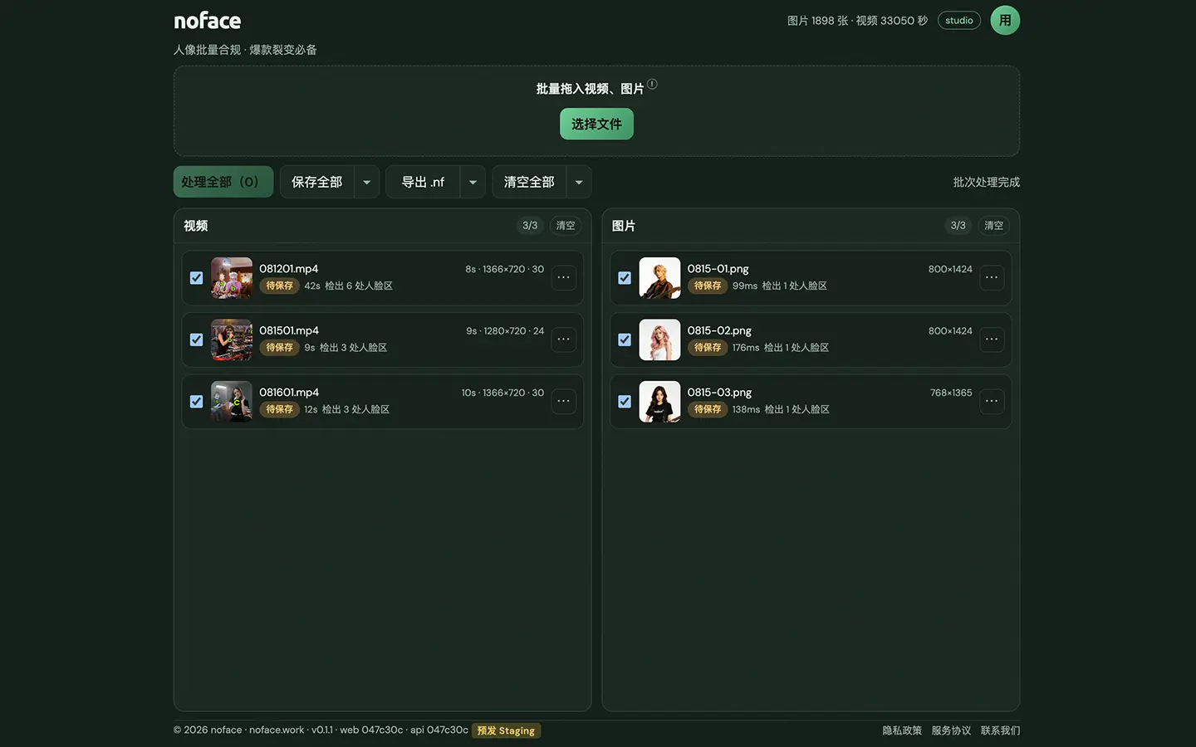Image resolution: width=1196 pixels, height=747 pixels.
Task: Click the 批次处理完成 status text
Action: tap(986, 182)
